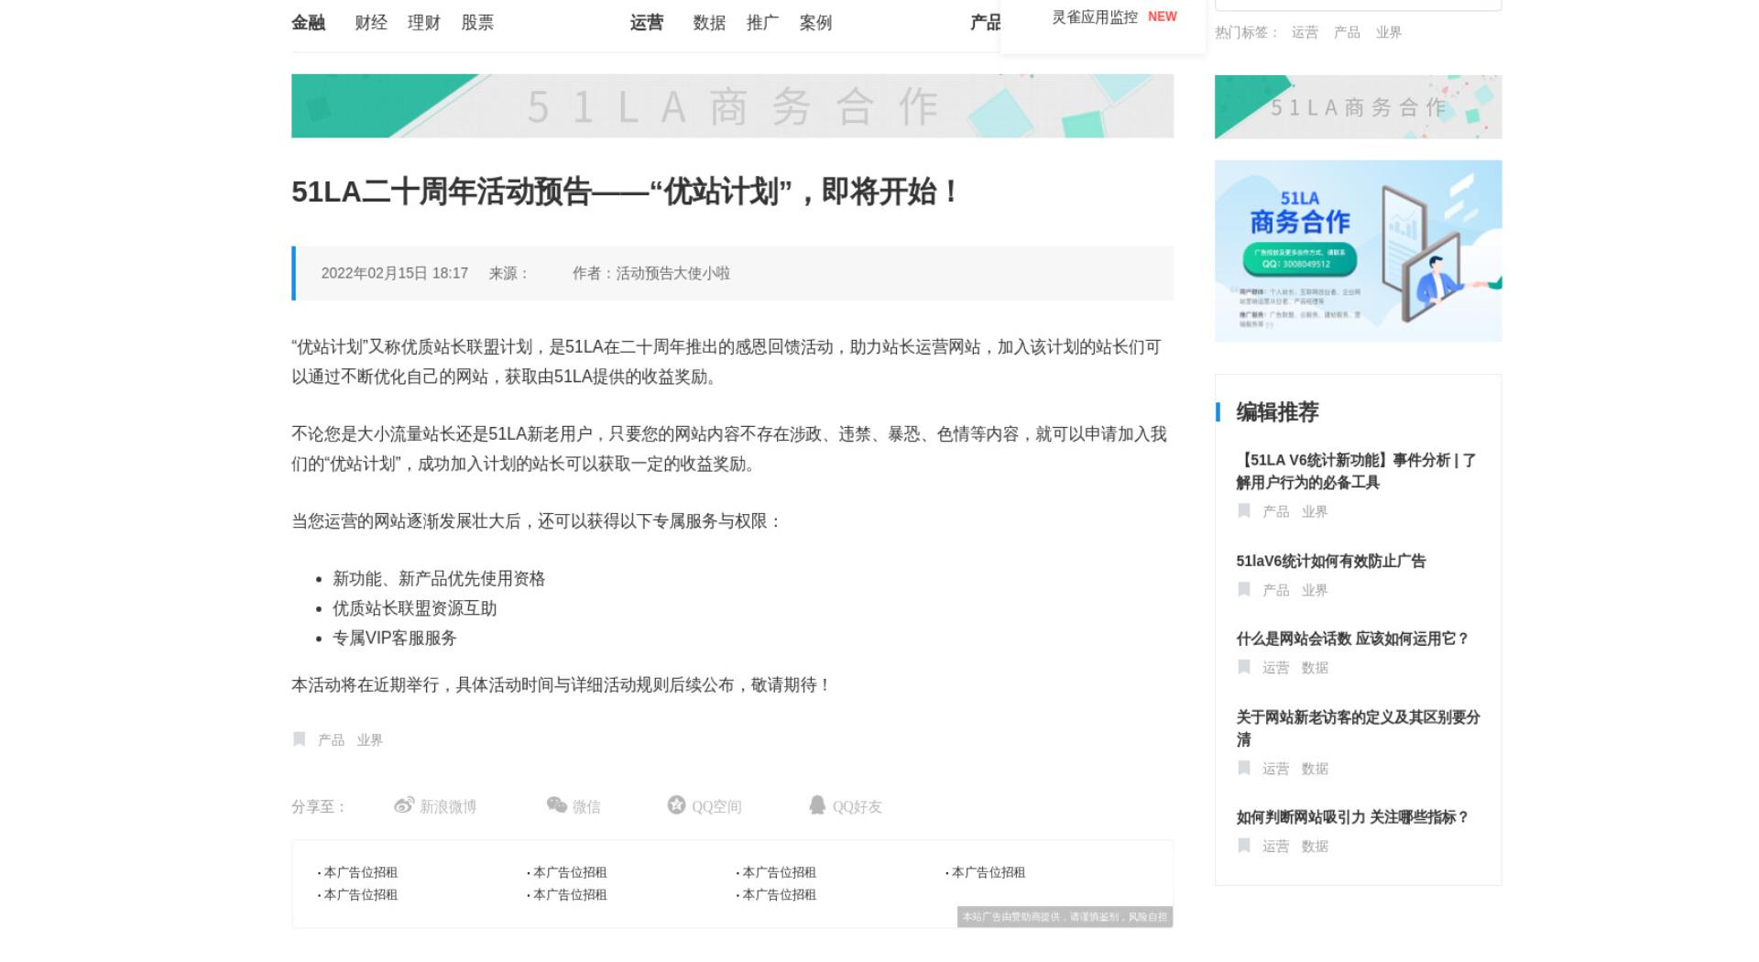The image size is (1759, 962).
Task: Click 数据 tag under 关于网站新老访客的定义
Action: coord(1315,769)
